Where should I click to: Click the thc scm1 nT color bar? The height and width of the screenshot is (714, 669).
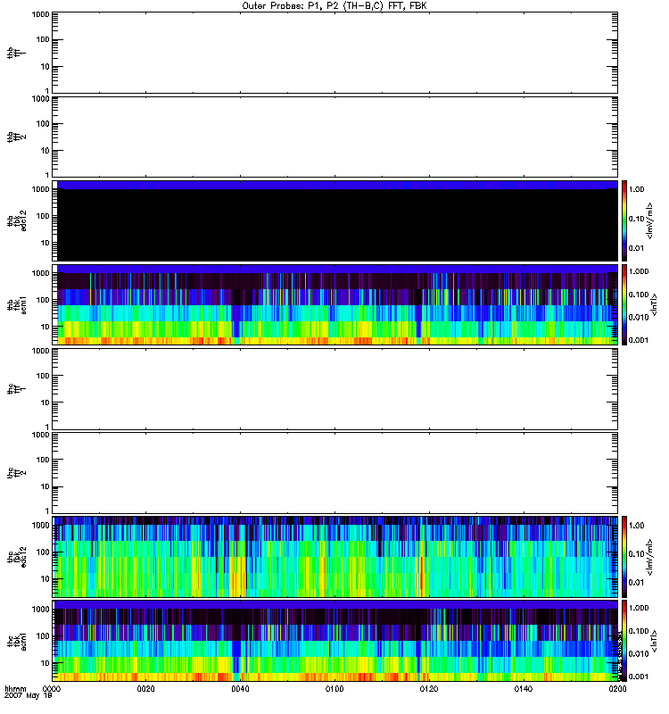[x=626, y=640]
